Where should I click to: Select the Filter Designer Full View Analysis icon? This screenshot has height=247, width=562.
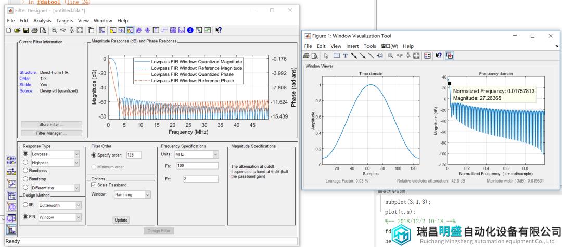tap(91, 31)
